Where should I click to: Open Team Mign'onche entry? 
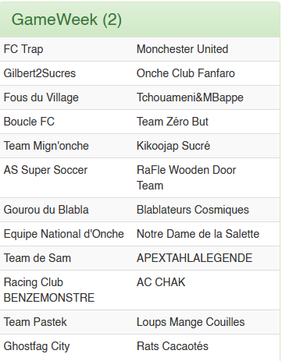coord(46,146)
